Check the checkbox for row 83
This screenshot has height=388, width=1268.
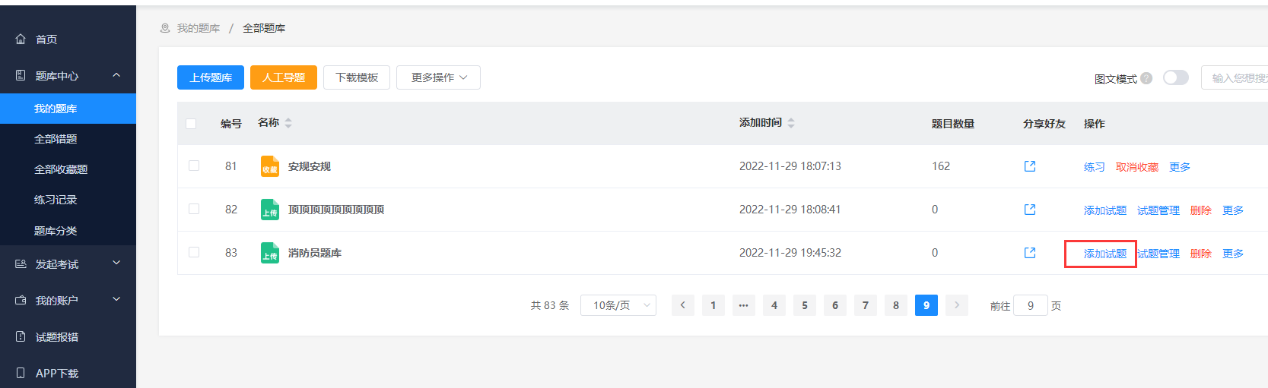[194, 252]
